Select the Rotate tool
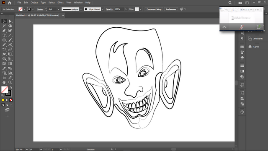Image resolution: width=268 pixels, height=151 pixels. coord(4,49)
